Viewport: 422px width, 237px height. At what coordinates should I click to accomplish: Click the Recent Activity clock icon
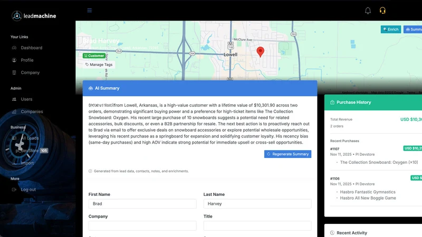(332, 233)
